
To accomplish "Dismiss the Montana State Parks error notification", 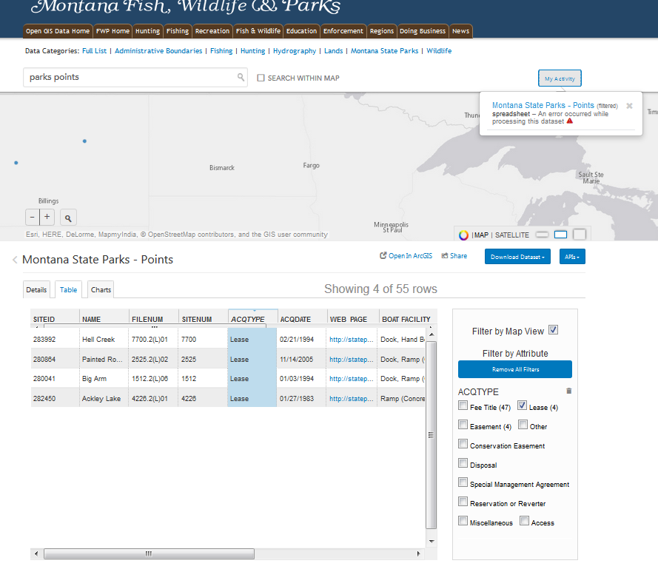I will coord(629,106).
